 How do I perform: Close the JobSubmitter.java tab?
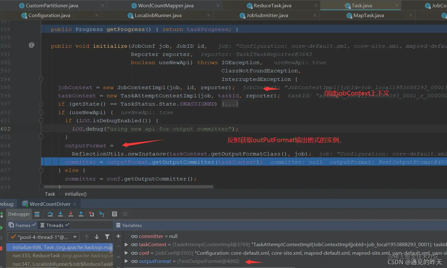[315, 15]
